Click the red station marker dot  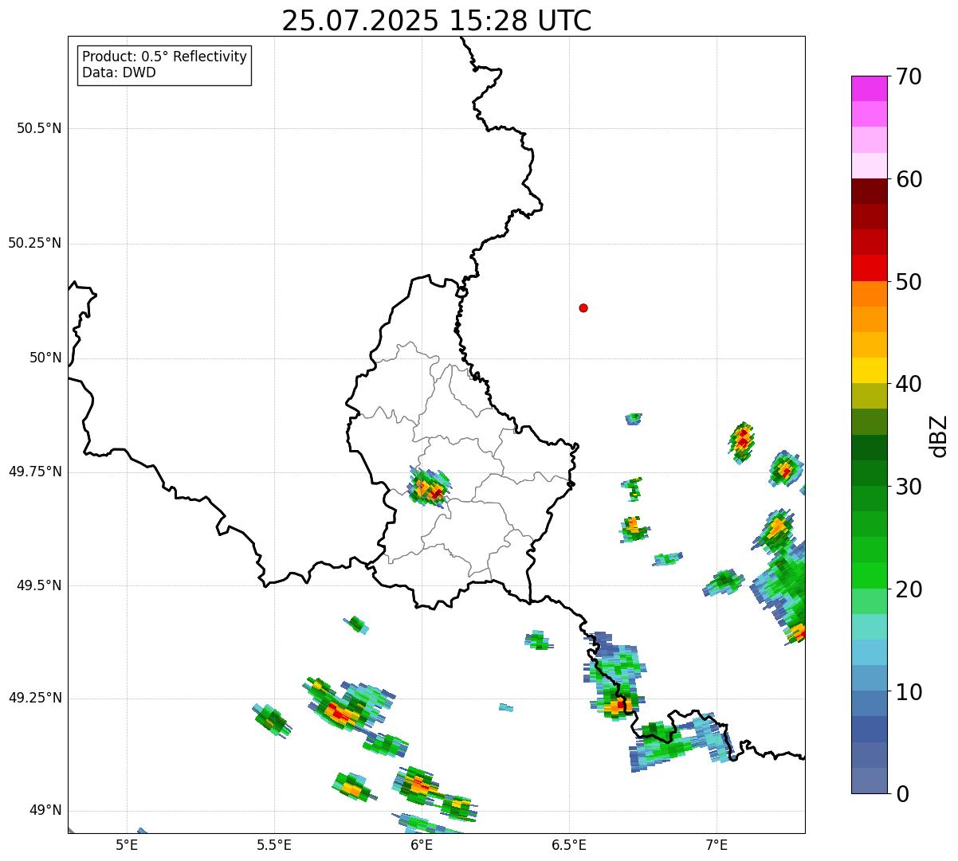583,307
